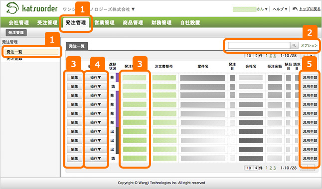Click the return arrow icon beside トップに戻る
The width and height of the screenshot is (322, 189).
pos(295,9)
